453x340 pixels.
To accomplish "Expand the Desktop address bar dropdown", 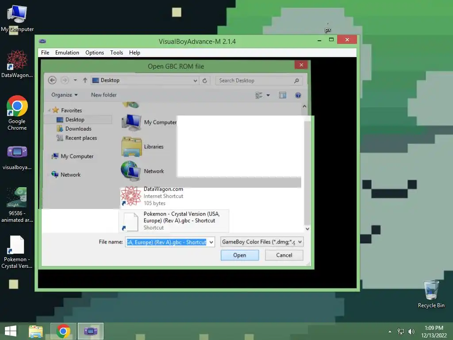I will (x=195, y=81).
